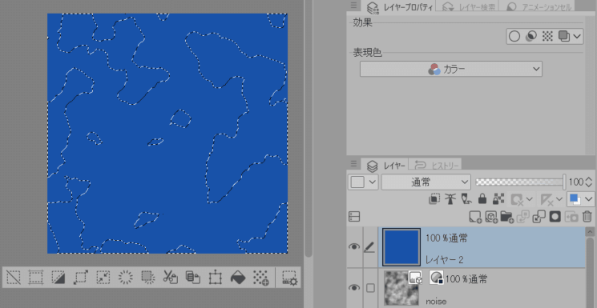Click the New raster layer icon

(475, 217)
